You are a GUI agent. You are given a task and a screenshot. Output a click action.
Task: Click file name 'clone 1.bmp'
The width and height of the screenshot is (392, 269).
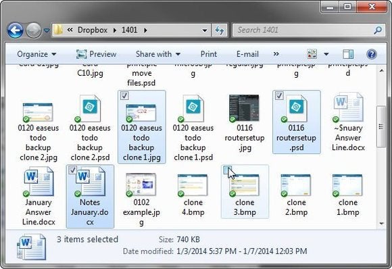348,207
